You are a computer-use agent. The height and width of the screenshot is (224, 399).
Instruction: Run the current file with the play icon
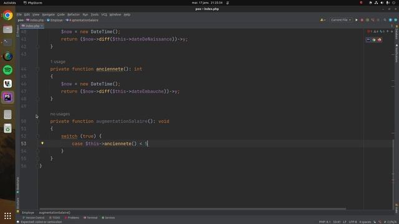click(356, 20)
